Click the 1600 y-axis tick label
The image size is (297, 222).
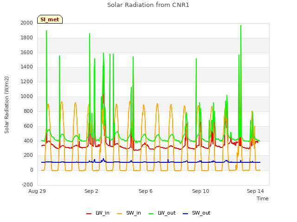click(x=27, y=52)
